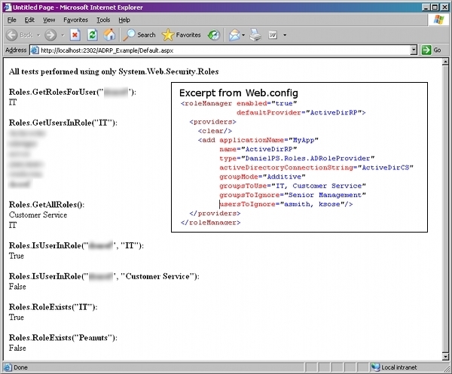Expand the Edit dropdown arrow beside Word icon
This screenshot has width=452, height=374.
point(285,35)
